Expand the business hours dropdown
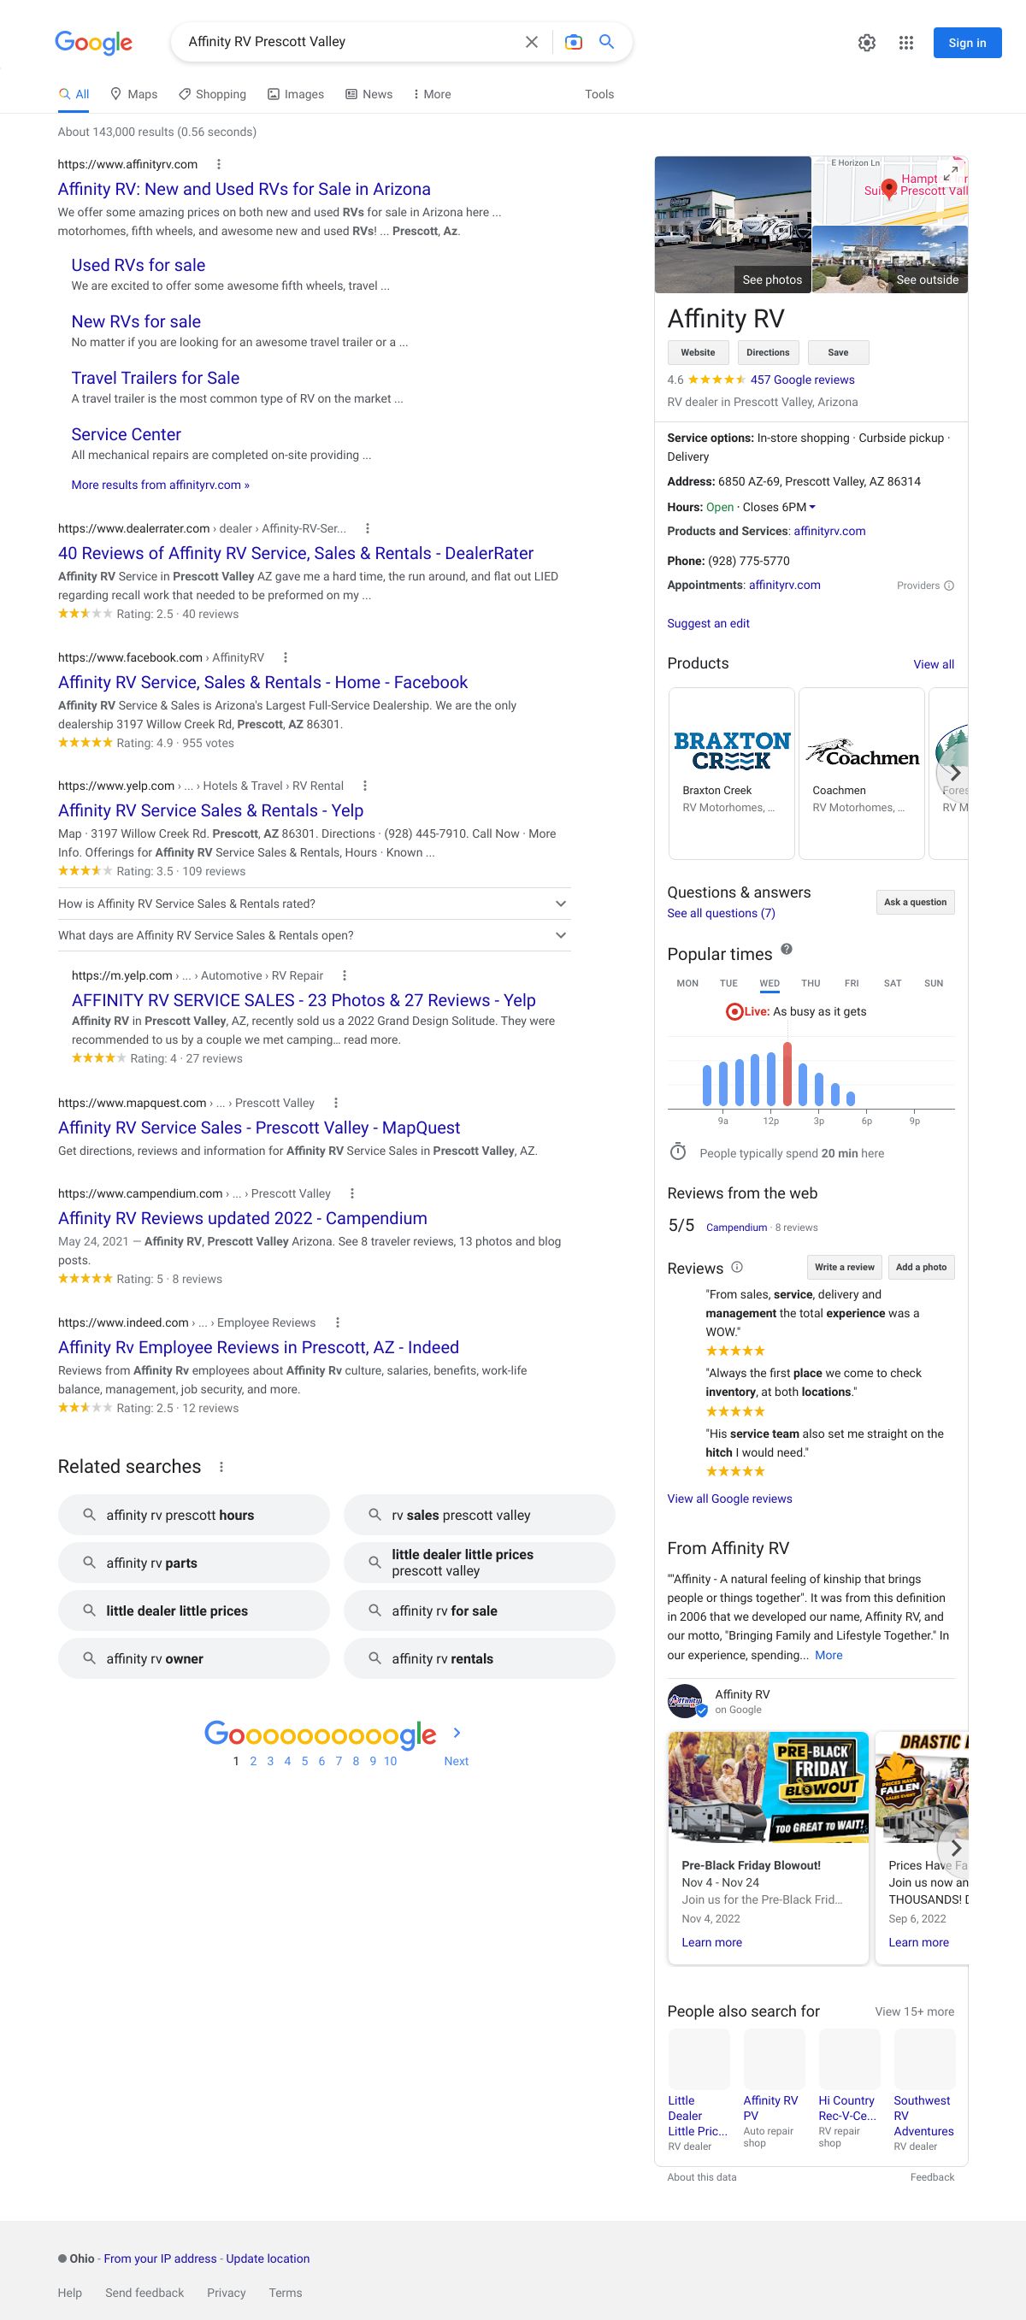 (x=811, y=507)
